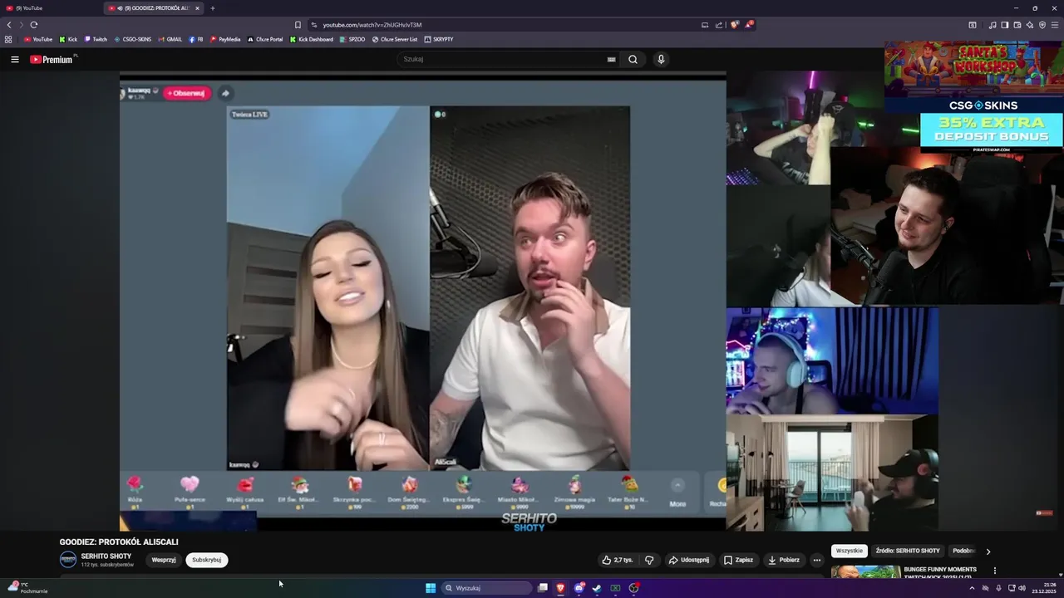Open the on-screen keyboard in search box
The width and height of the screenshot is (1064, 598).
612,59
